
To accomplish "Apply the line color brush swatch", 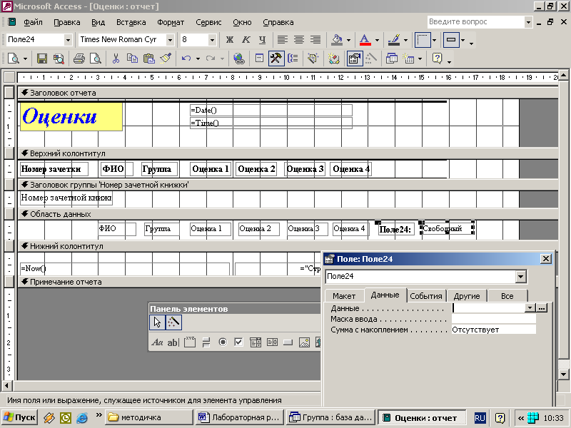I will tap(394, 40).
